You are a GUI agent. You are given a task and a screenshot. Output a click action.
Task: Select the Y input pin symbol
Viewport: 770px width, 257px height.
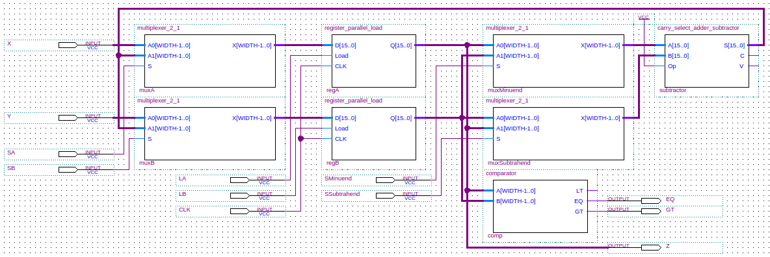tap(68, 117)
